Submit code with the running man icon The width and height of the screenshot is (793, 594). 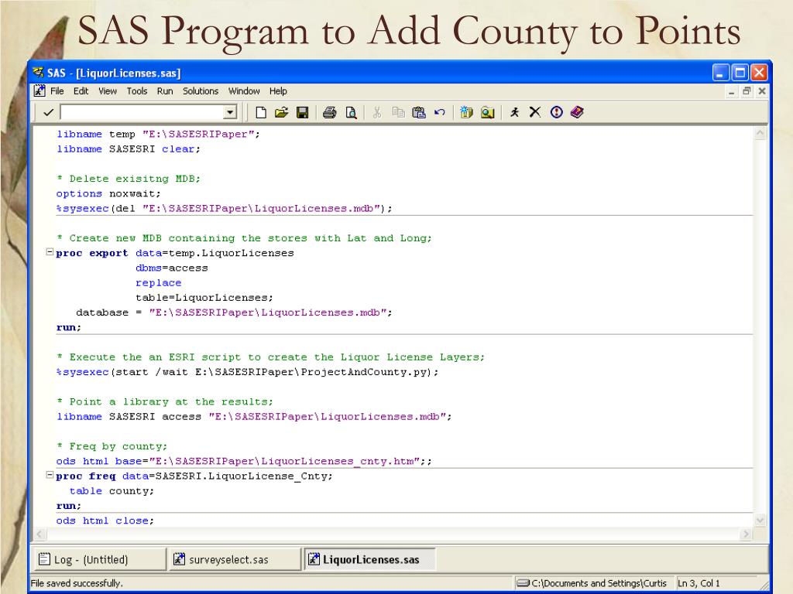[x=514, y=112]
